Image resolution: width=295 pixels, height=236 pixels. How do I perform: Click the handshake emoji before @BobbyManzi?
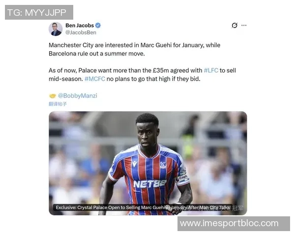point(53,96)
